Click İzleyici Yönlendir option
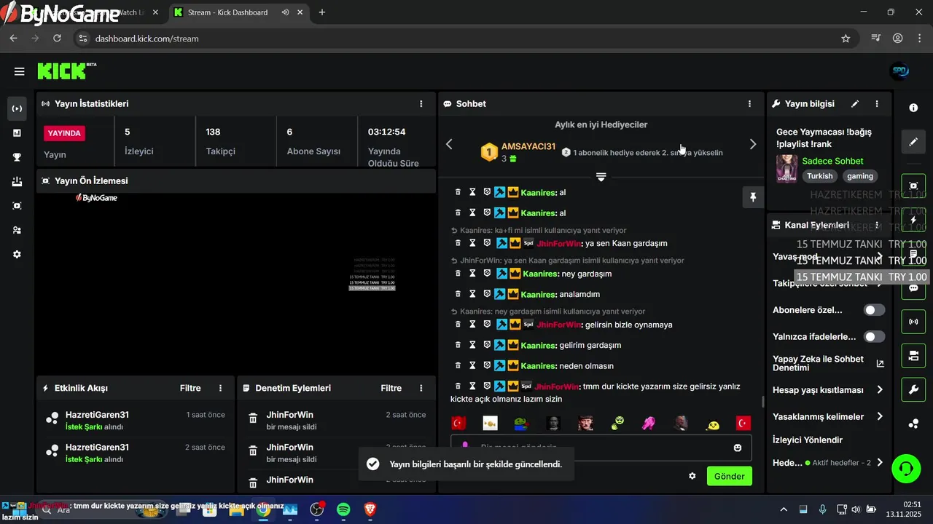This screenshot has width=933, height=524. click(808, 440)
